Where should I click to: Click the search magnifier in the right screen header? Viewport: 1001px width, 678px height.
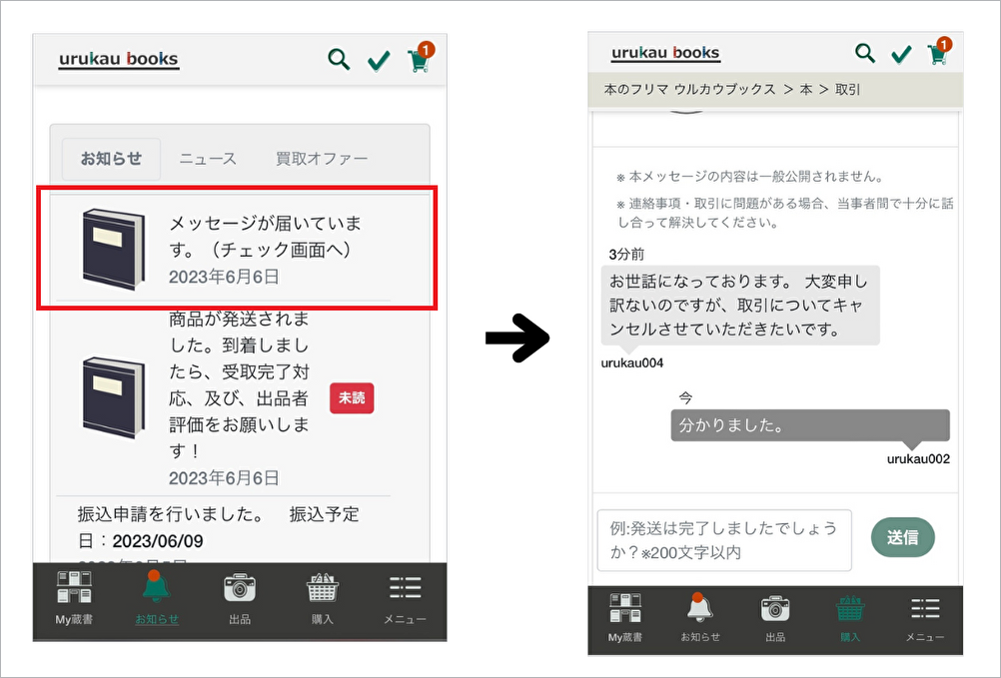(x=865, y=53)
